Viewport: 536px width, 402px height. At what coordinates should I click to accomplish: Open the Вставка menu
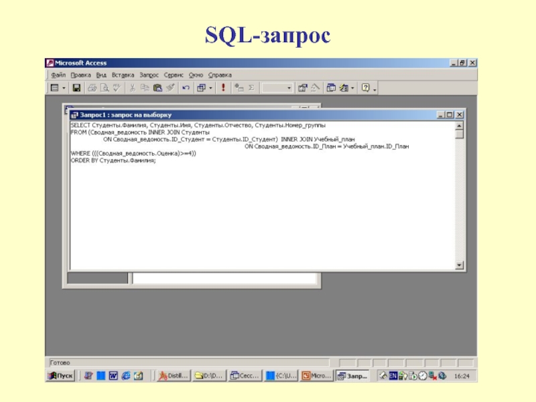click(123, 75)
